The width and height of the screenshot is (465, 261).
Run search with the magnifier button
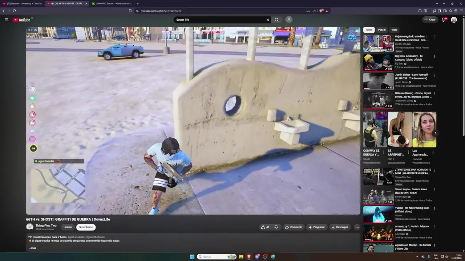[x=276, y=20]
